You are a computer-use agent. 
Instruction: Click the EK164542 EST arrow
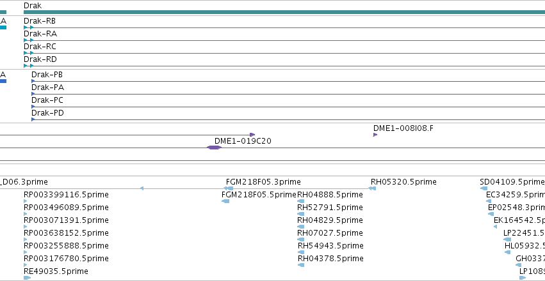[495, 227]
